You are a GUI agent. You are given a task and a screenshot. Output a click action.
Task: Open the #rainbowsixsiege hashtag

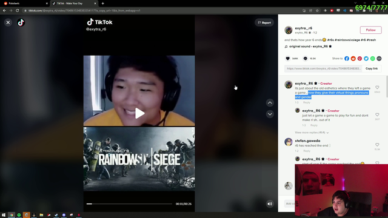click(x=347, y=40)
